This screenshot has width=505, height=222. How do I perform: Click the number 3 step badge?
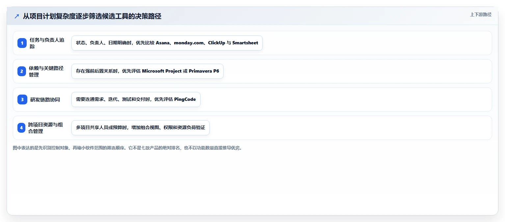22,100
